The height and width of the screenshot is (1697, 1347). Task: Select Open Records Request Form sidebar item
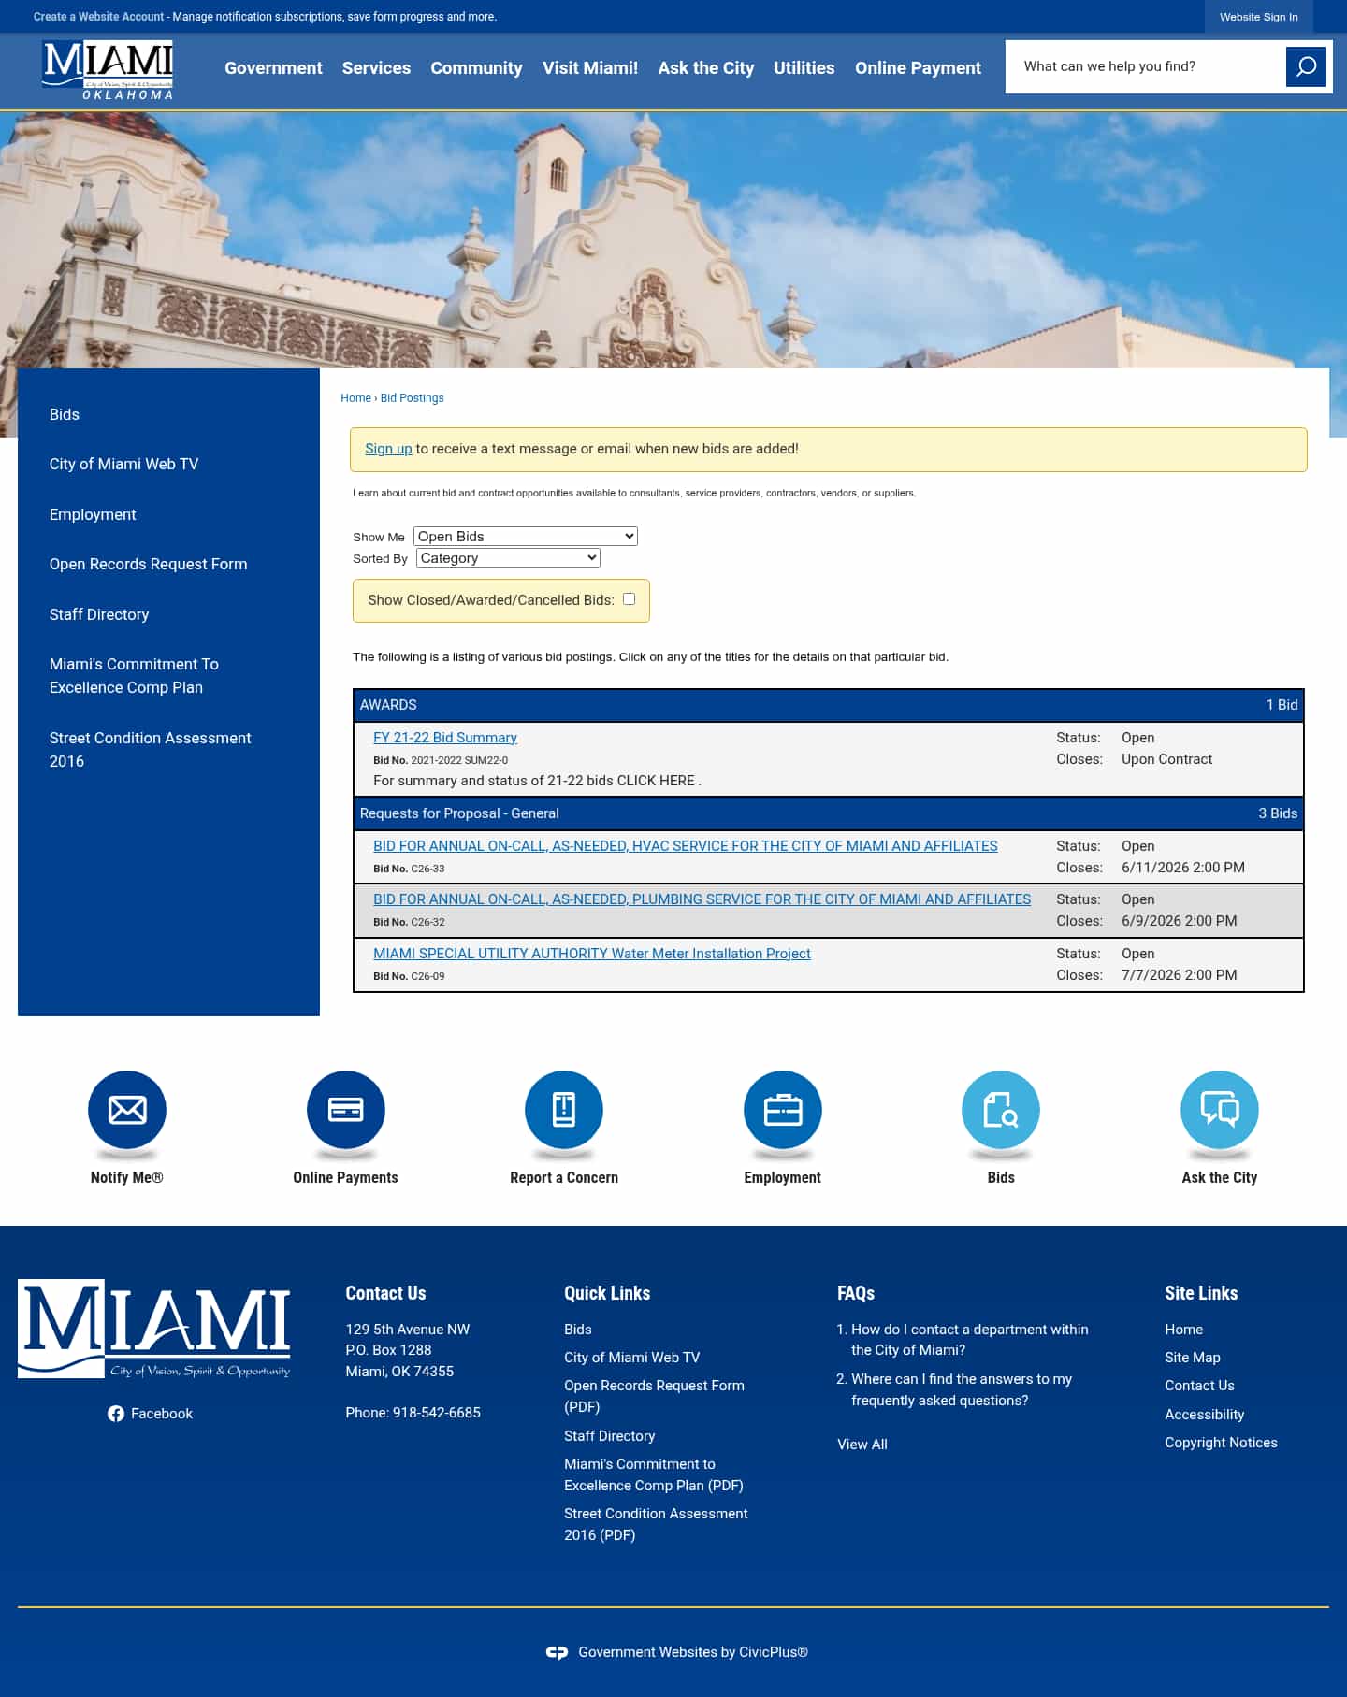(x=148, y=564)
